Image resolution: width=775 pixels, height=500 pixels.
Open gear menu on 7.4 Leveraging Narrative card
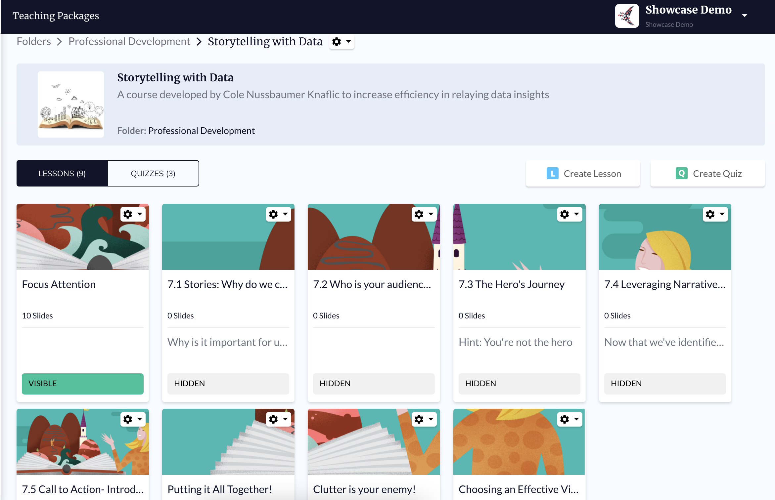click(x=715, y=214)
